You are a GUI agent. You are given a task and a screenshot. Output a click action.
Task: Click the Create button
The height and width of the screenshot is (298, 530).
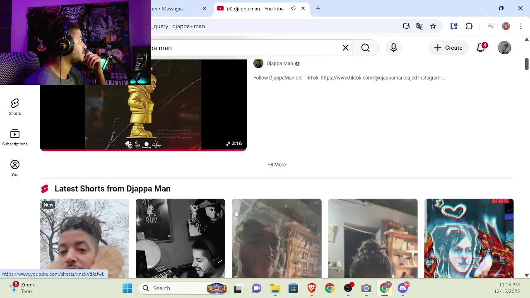coord(448,48)
